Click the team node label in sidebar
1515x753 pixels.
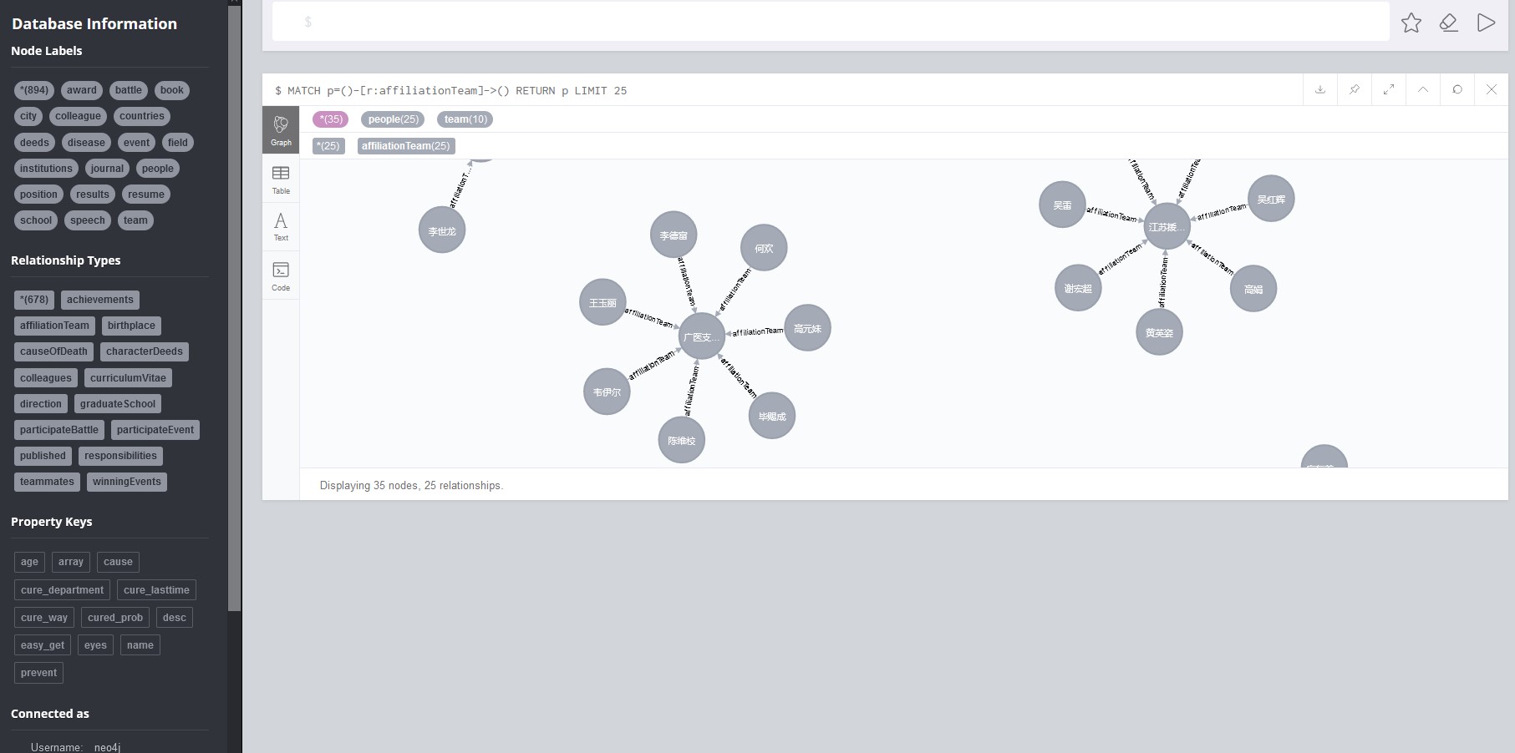pyautogui.click(x=135, y=220)
